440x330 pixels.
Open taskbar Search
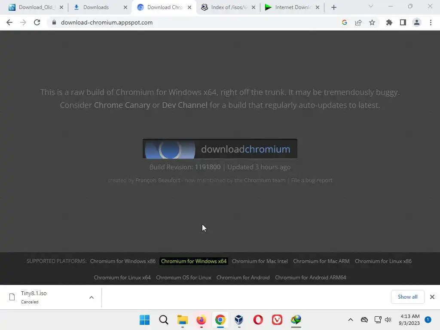pyautogui.click(x=164, y=320)
